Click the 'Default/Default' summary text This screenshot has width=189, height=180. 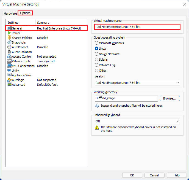coord(47,85)
